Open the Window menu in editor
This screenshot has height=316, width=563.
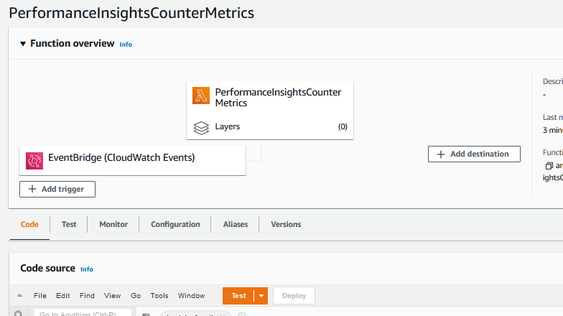[x=191, y=296]
